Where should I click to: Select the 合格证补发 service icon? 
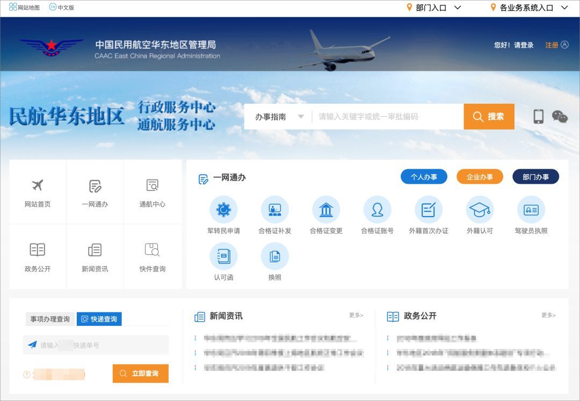coord(275,214)
